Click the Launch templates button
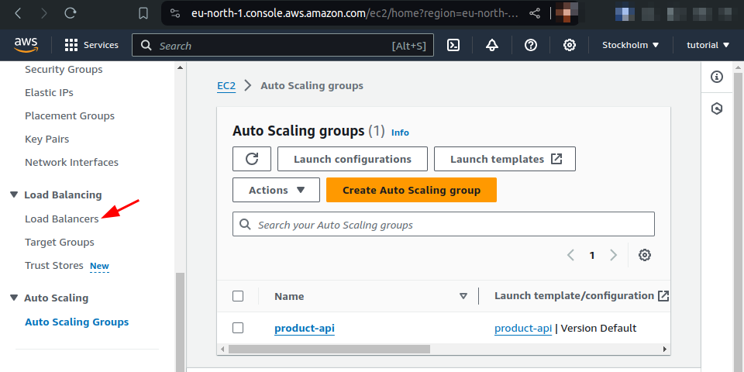This screenshot has height=372, width=744. [505, 159]
